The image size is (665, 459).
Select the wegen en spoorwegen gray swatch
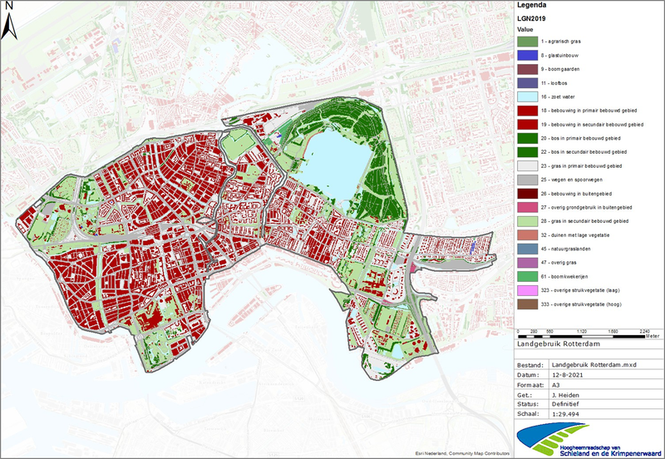(528, 180)
